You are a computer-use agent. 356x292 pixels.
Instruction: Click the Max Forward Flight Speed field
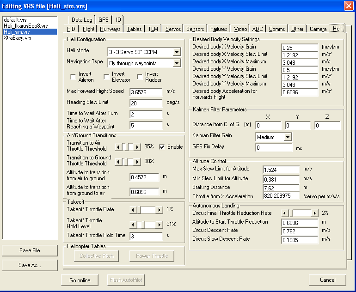146,92
